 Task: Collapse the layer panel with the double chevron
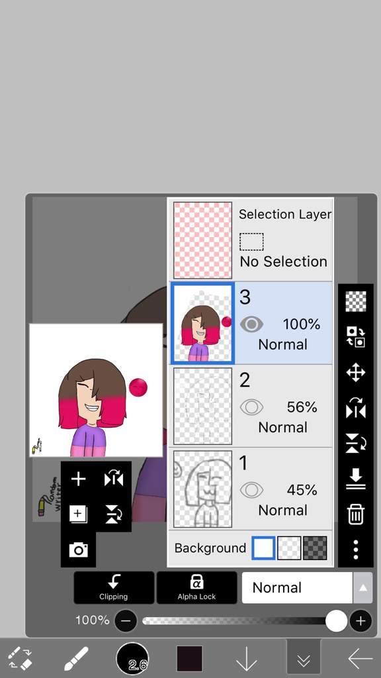[304, 659]
